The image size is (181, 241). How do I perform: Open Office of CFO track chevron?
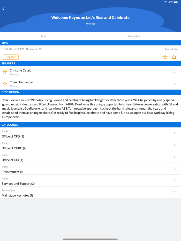[x=175, y=133]
